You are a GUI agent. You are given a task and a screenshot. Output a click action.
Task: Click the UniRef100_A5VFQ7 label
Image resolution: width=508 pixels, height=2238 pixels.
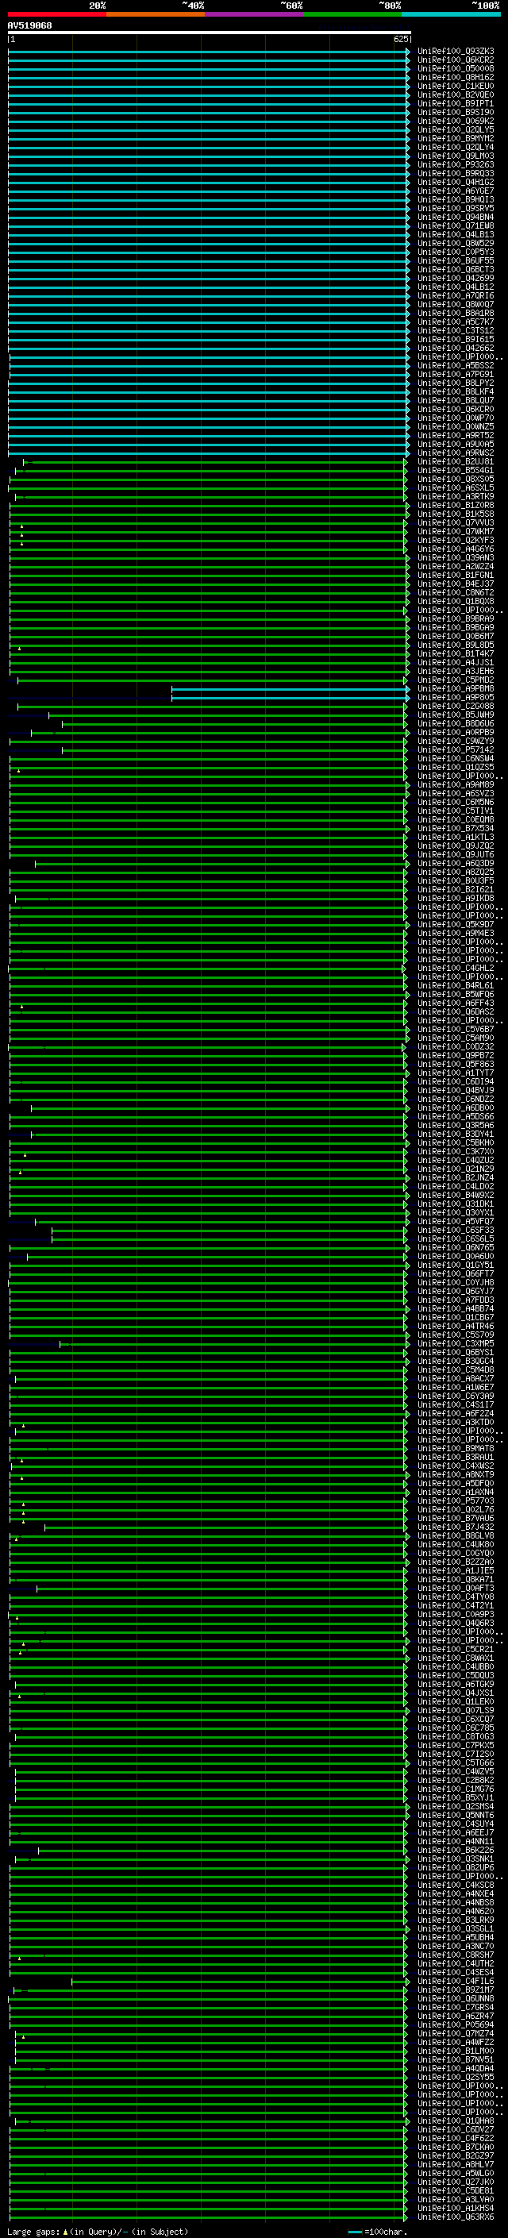456,1222
